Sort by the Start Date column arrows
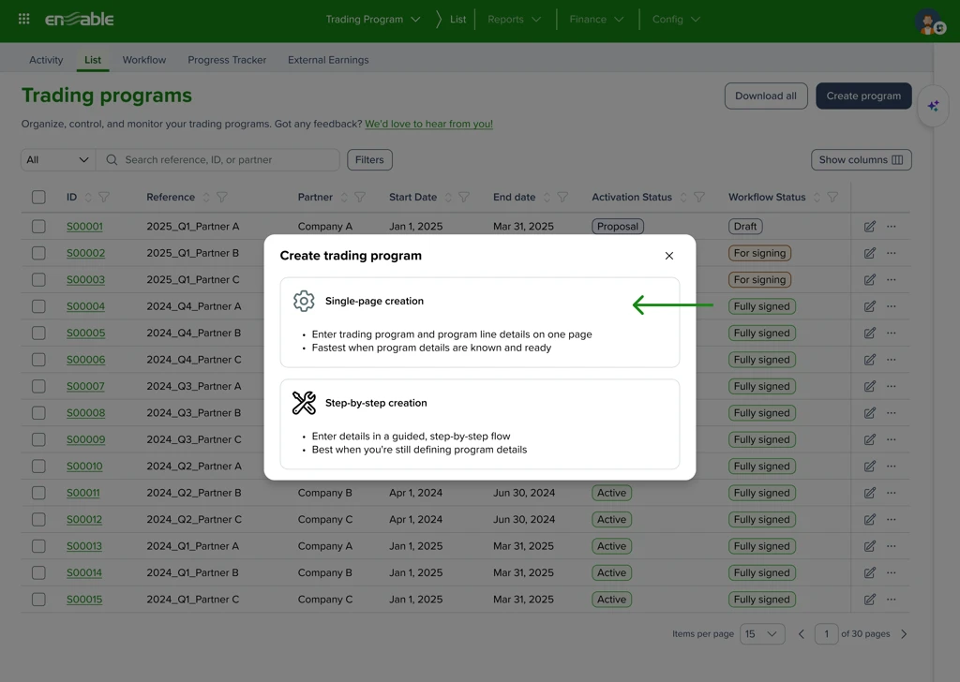Viewport: 960px width, 682px height. coord(448,198)
